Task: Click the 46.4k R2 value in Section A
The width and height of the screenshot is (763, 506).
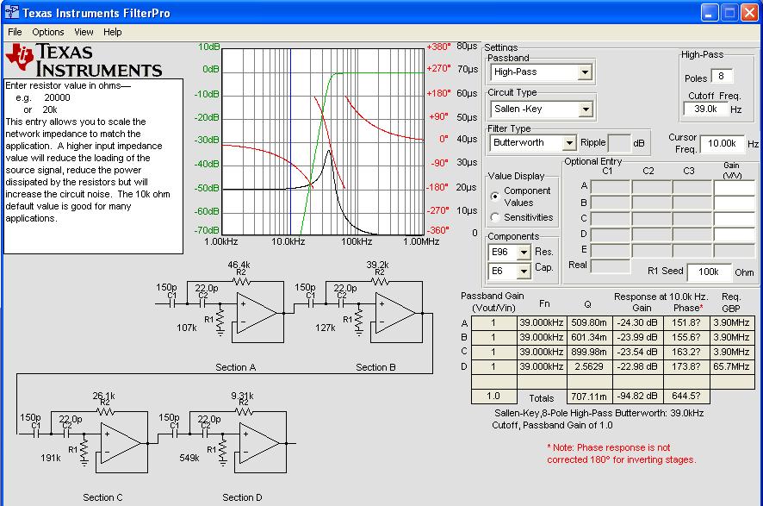Action: click(x=239, y=265)
